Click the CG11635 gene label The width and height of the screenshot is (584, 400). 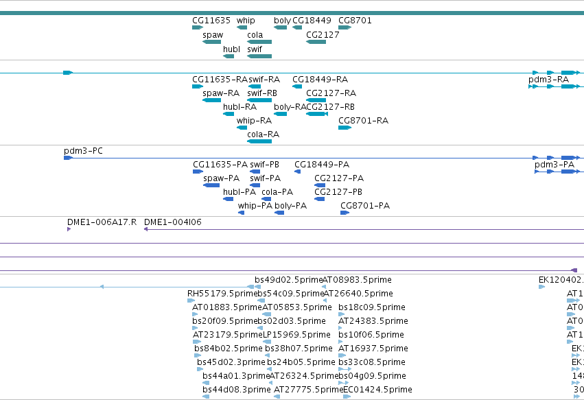point(211,21)
